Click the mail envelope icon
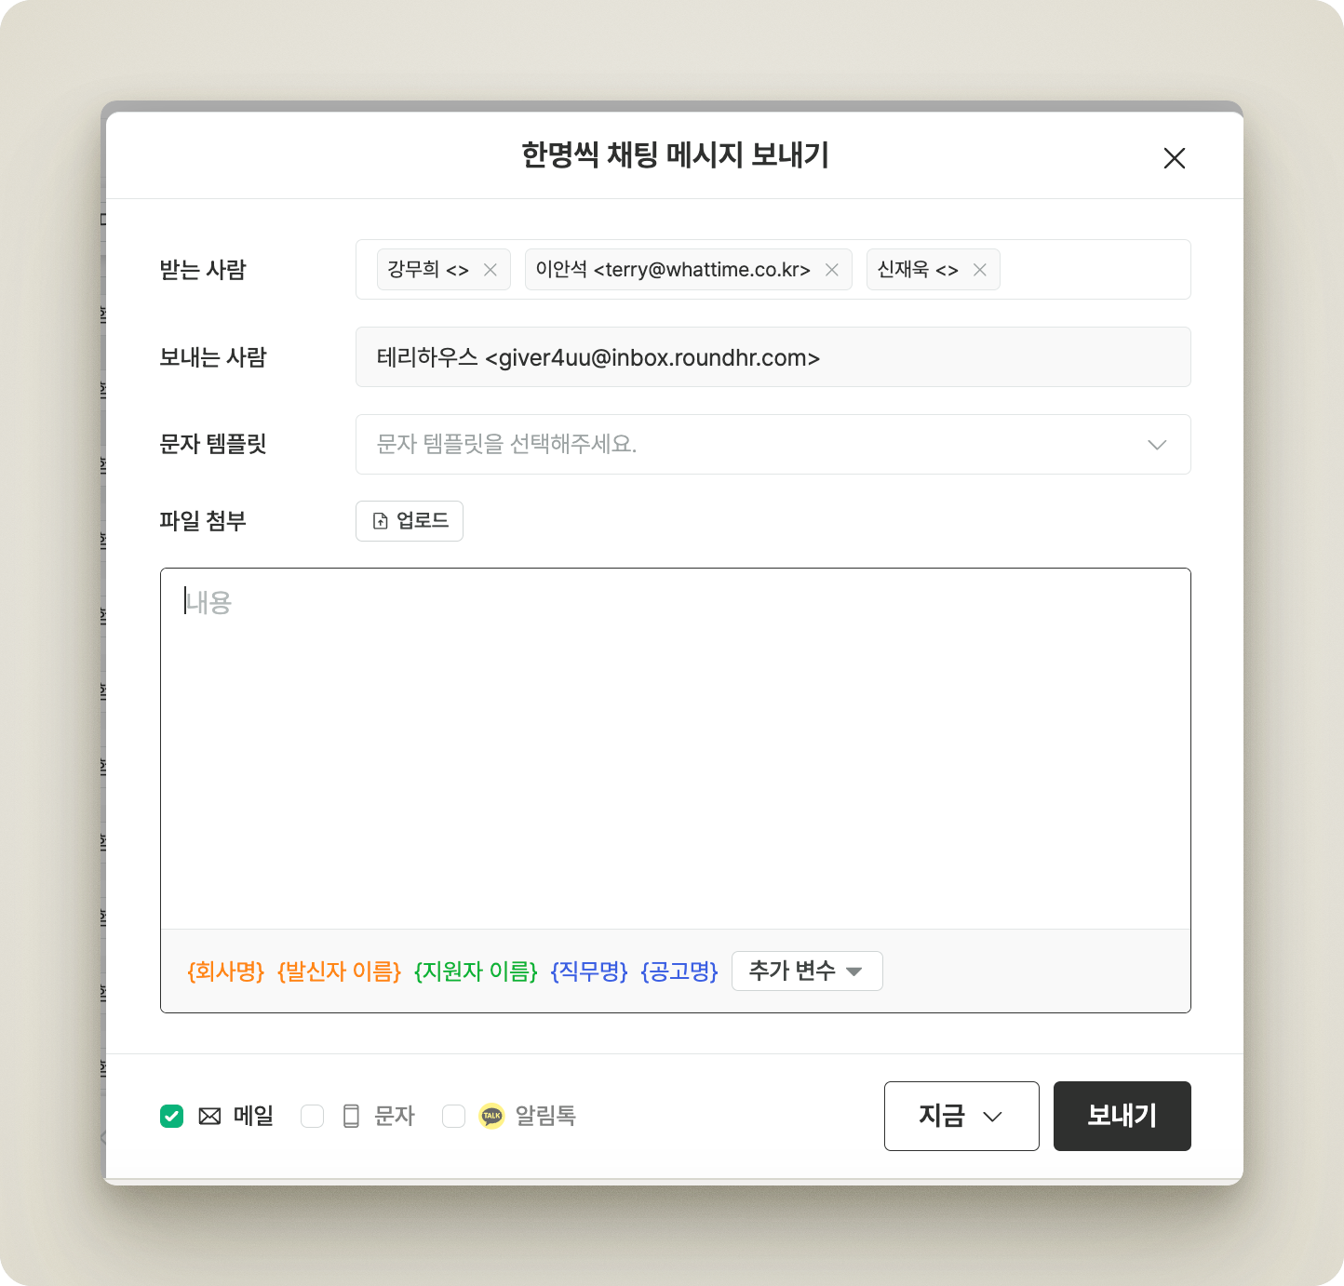Screen dimensions: 1344x1286 209,1116
